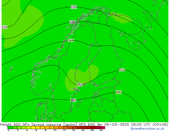Select the 'GFS ENS' model text
This screenshot has width=170, height=131.
[x=87, y=125]
